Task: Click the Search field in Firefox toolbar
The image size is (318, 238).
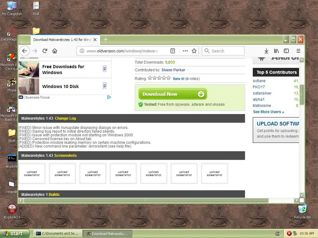Action: pos(223,51)
